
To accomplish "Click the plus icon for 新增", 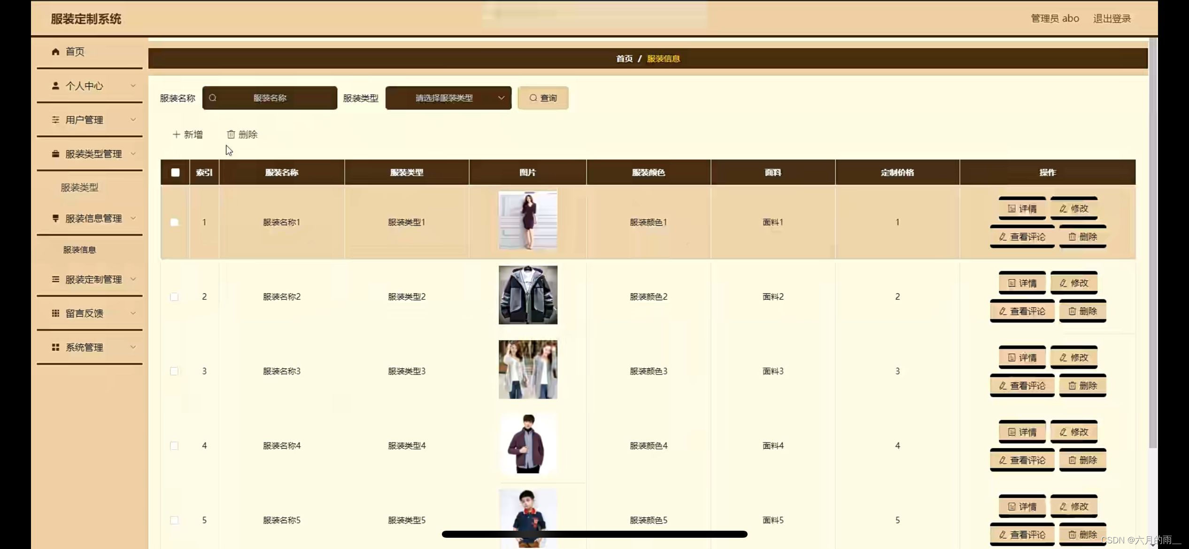I will [177, 135].
